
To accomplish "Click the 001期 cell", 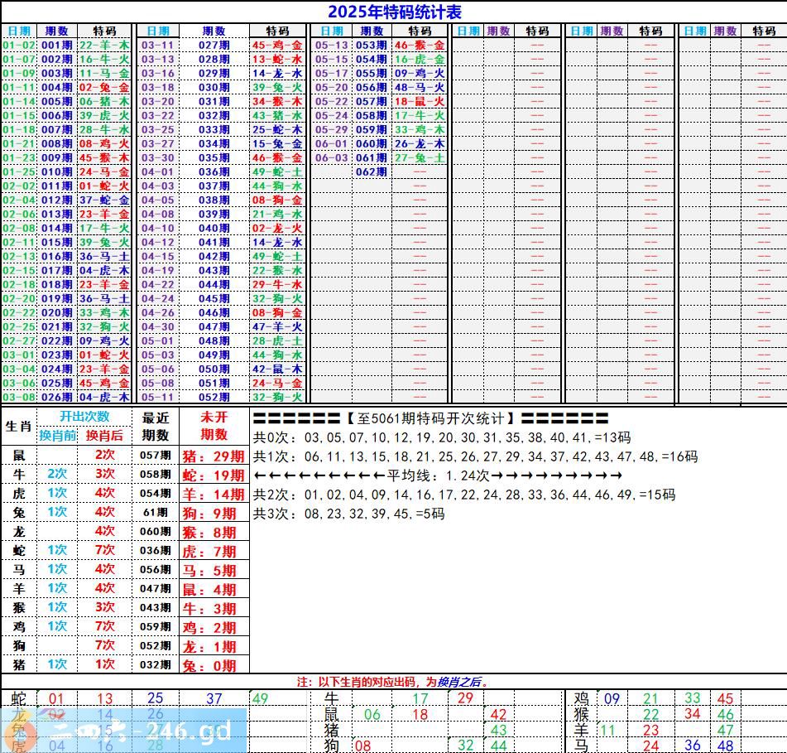I will coord(56,45).
